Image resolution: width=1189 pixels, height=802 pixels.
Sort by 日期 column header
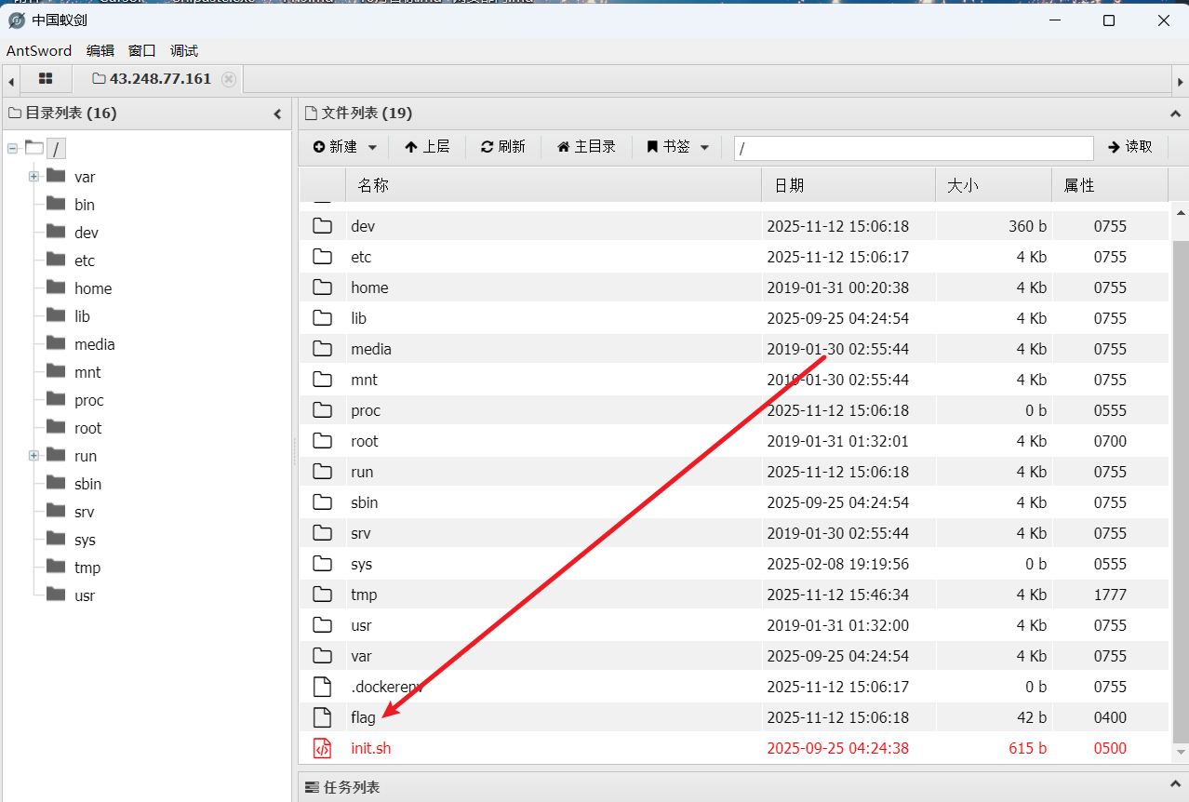pos(848,185)
